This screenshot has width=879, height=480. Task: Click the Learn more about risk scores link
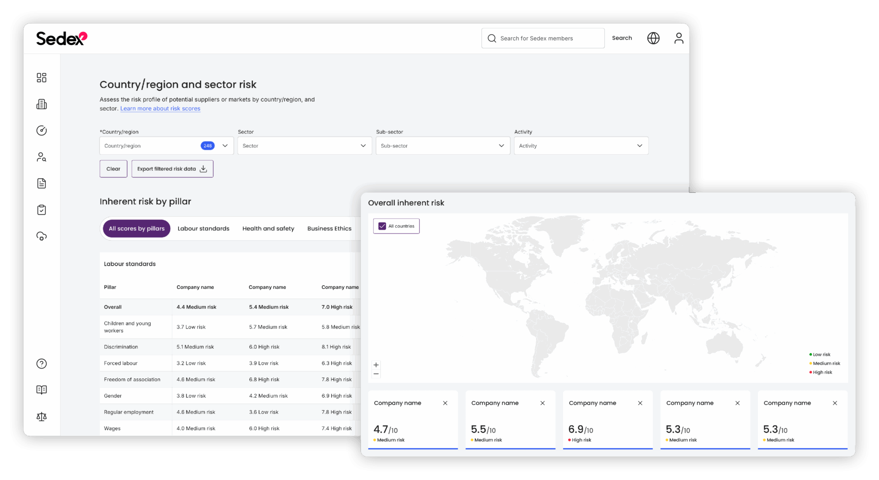(160, 108)
